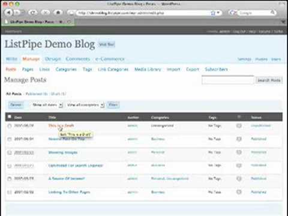The height and width of the screenshot is (216, 288).
Task: Click the site identity icon beside URL
Action: pyautogui.click(x=71, y=13)
